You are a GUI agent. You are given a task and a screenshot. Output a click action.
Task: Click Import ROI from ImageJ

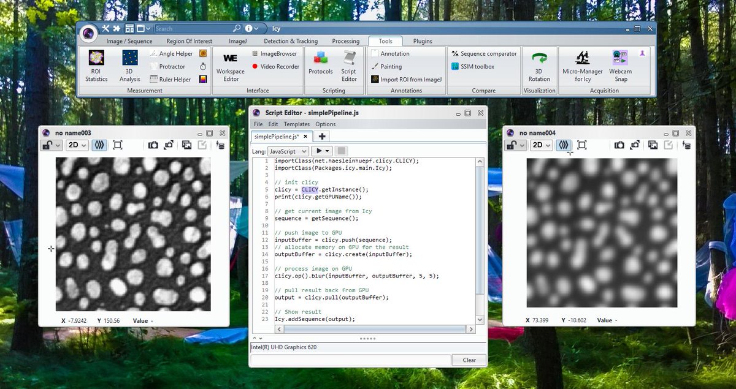tap(407, 79)
